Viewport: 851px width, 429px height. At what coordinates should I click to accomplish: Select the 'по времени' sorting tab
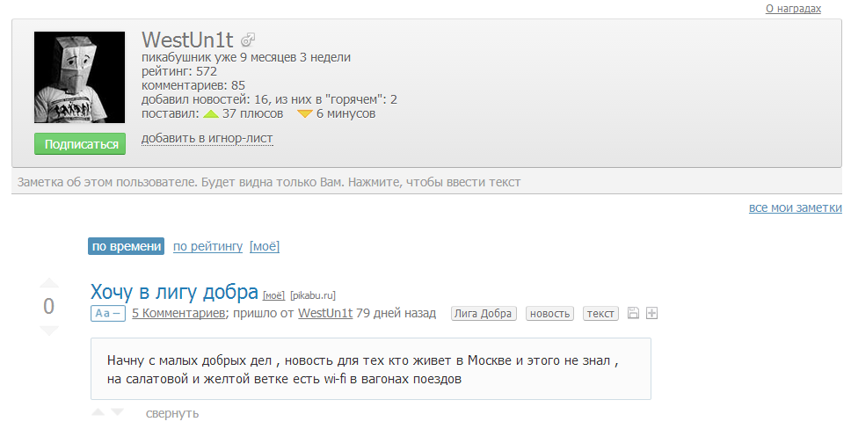[126, 246]
